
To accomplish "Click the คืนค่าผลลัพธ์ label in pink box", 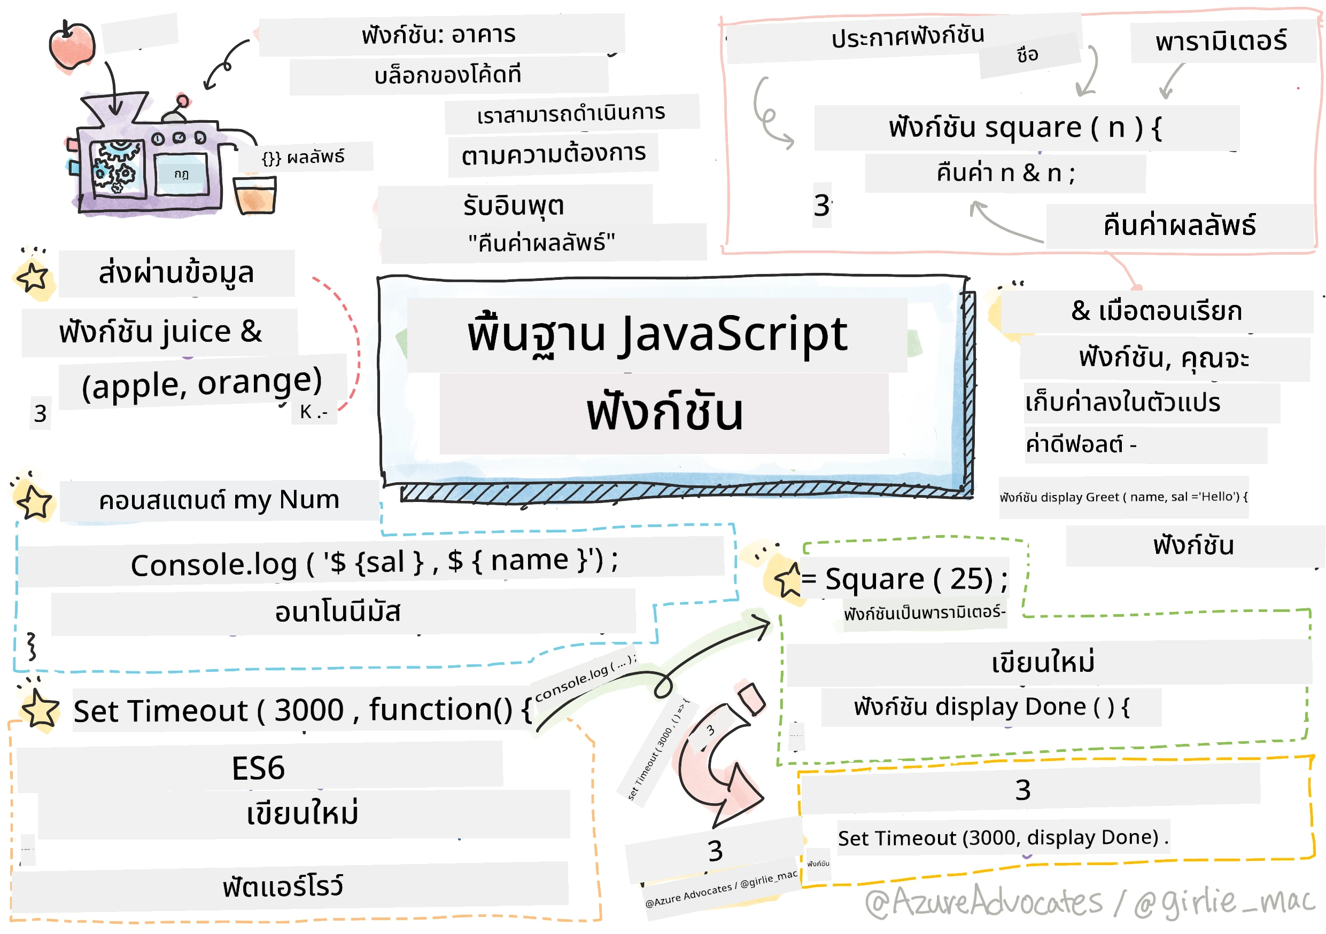I will point(1180,225).
